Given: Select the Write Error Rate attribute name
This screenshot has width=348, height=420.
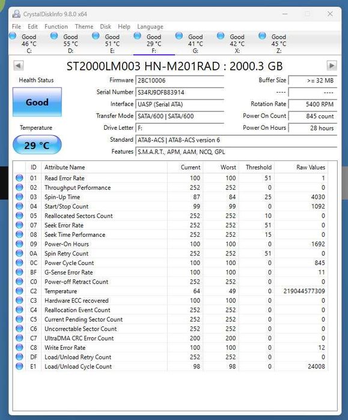Looking at the screenshot, I should point(65,348).
